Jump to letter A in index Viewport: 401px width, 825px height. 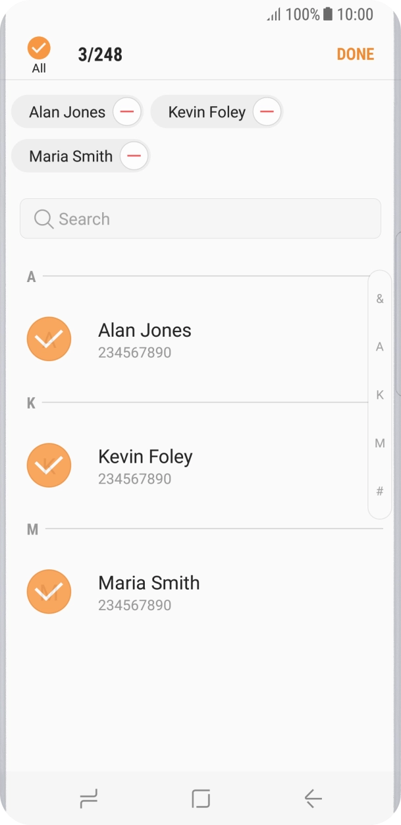point(380,347)
